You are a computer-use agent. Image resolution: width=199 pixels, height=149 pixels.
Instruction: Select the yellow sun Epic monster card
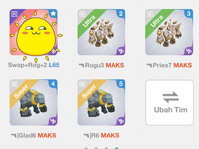click(34, 32)
